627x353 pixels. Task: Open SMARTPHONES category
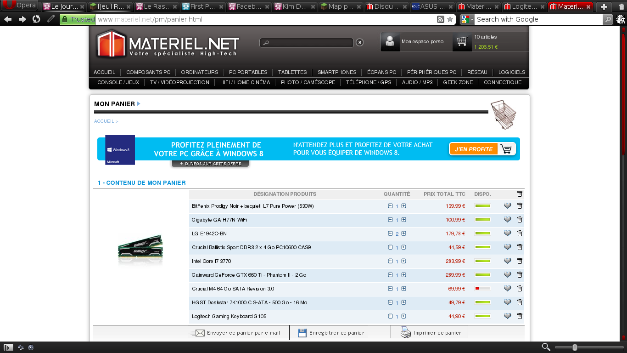pos(337,72)
